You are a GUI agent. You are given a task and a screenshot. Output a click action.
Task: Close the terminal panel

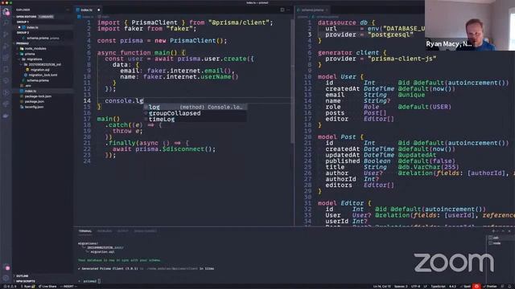pyautogui.click(x=509, y=231)
